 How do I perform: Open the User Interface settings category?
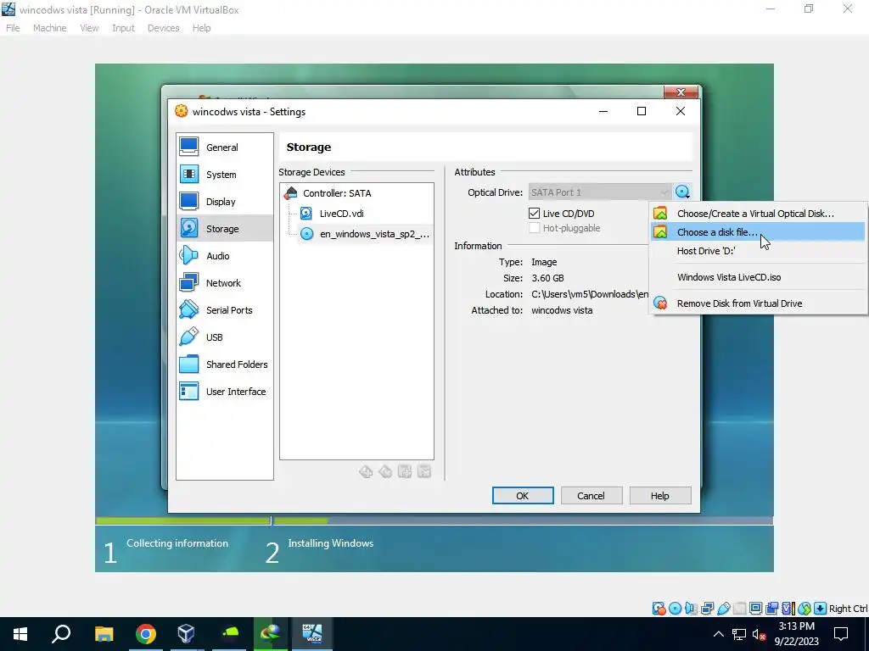(224, 392)
